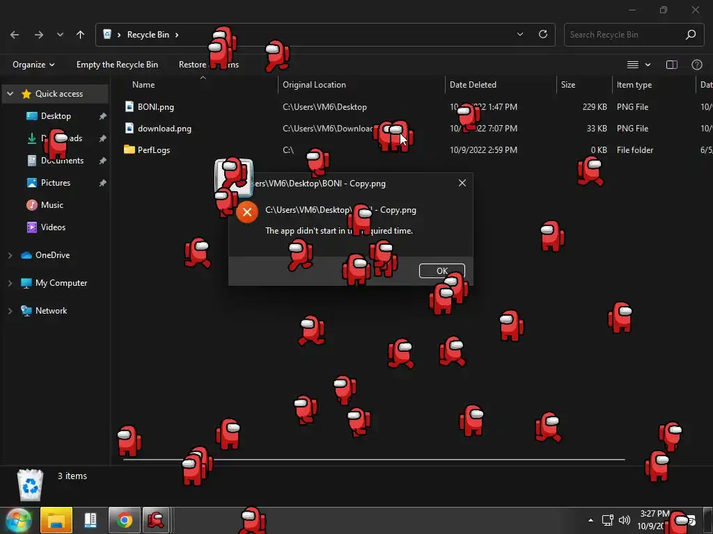Click the Recycle Bin icon in address bar
713x534 pixels.
[x=107, y=34]
